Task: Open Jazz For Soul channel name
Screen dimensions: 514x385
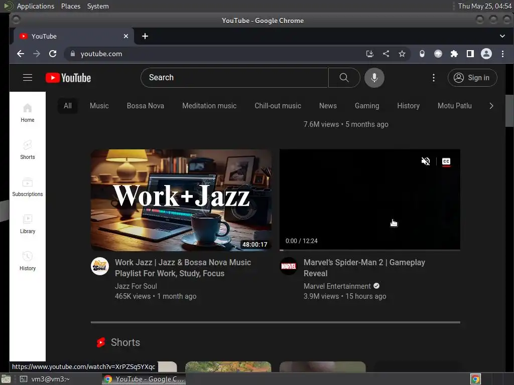Action: (x=136, y=286)
